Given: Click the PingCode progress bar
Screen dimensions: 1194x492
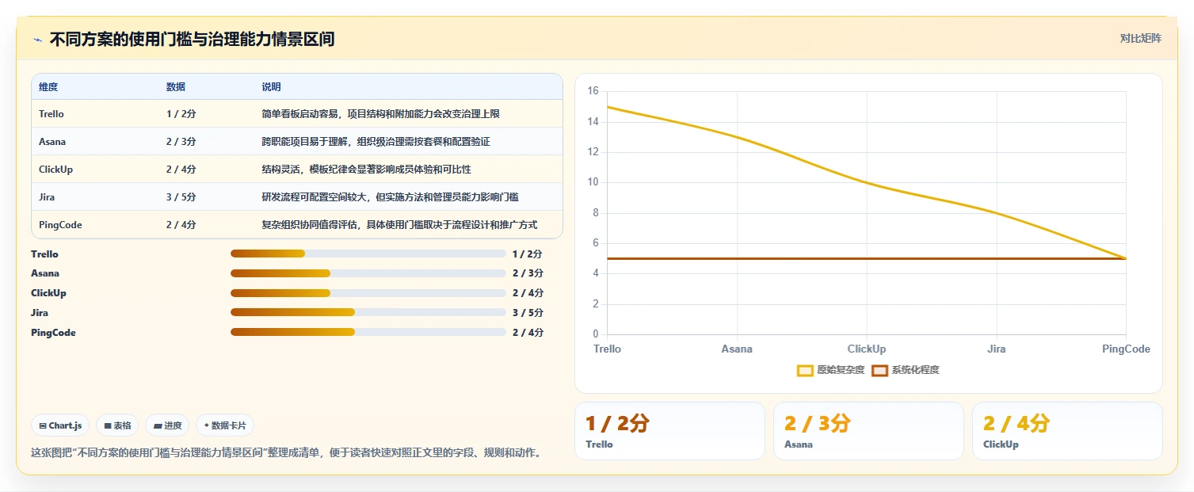Looking at the screenshot, I should [x=368, y=332].
